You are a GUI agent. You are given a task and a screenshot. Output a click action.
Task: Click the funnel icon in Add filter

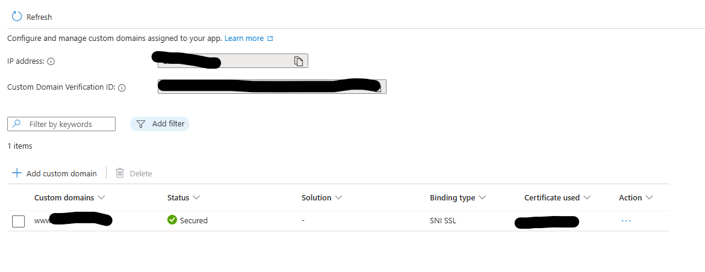(141, 124)
